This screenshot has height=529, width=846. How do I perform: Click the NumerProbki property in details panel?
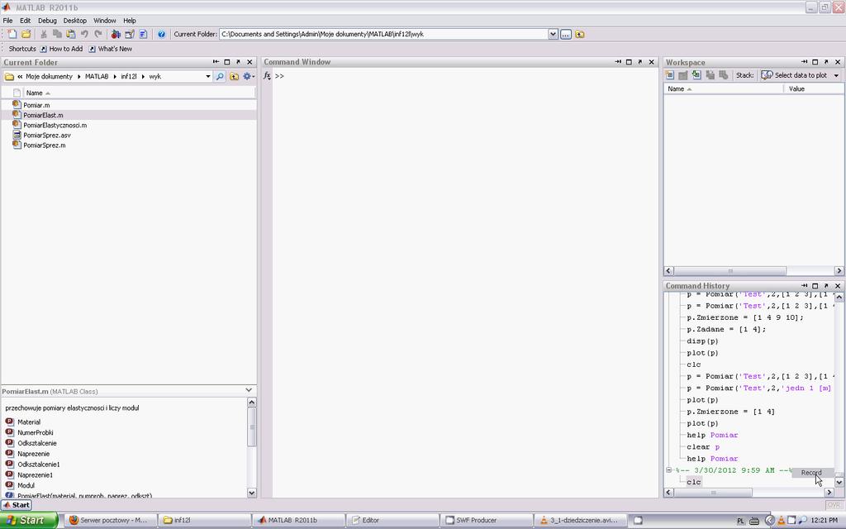click(35, 432)
